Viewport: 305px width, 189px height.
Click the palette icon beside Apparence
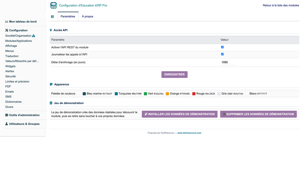click(51, 84)
